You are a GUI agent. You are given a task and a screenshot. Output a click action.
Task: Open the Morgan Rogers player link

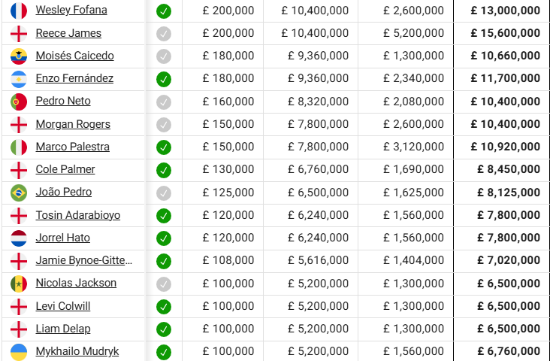tap(73, 124)
